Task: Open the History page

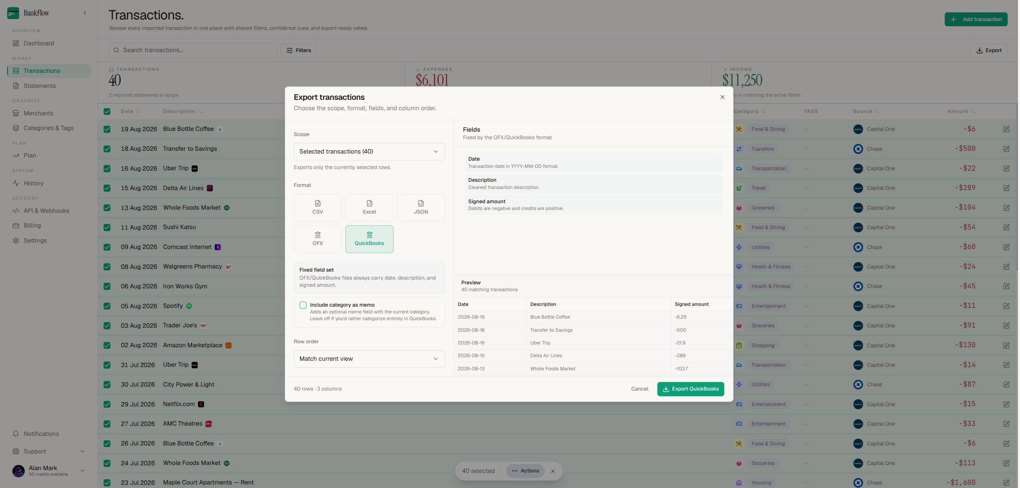Action: pos(49,183)
